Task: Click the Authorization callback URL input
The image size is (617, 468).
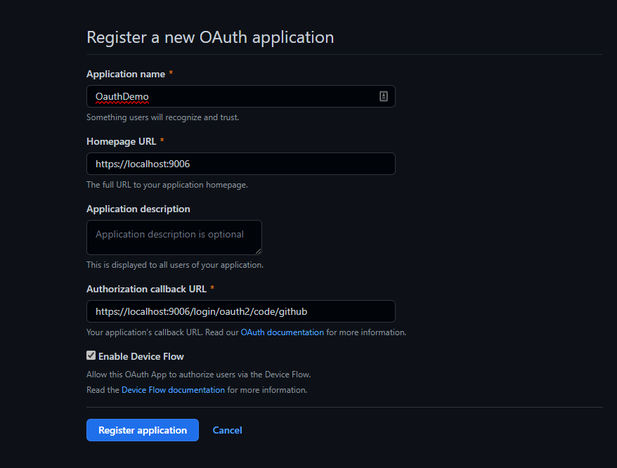Action: [x=241, y=311]
